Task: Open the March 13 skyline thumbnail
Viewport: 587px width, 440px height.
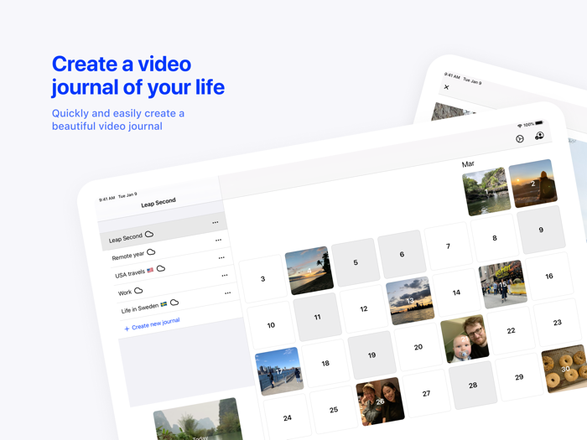Action: (x=410, y=300)
